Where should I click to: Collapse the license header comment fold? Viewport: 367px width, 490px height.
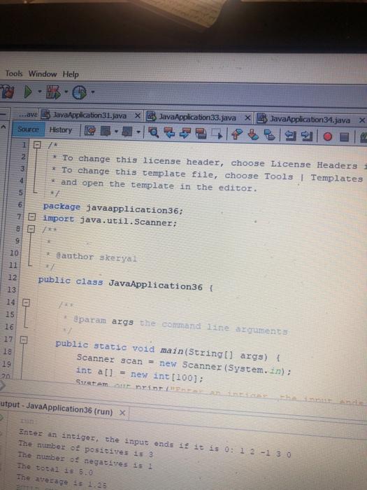point(37,145)
